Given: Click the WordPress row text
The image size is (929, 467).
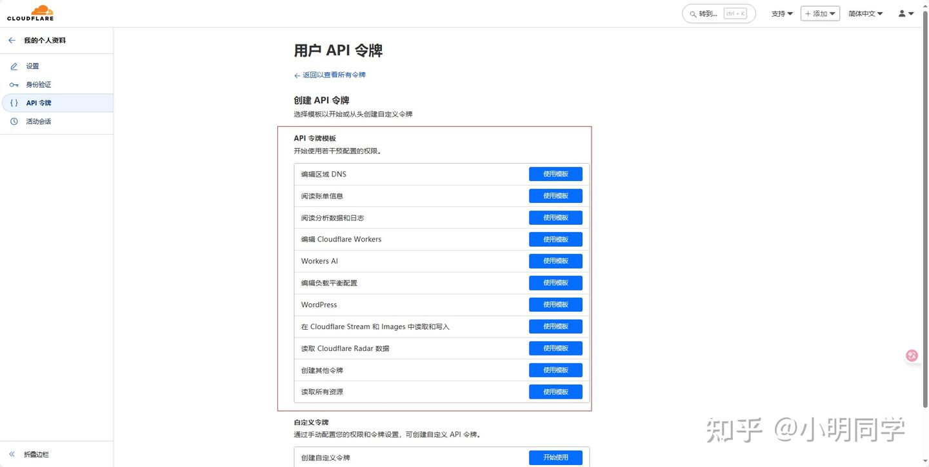Looking at the screenshot, I should click(319, 305).
